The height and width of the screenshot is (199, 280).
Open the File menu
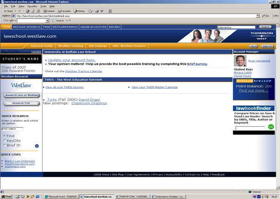point(6,6)
